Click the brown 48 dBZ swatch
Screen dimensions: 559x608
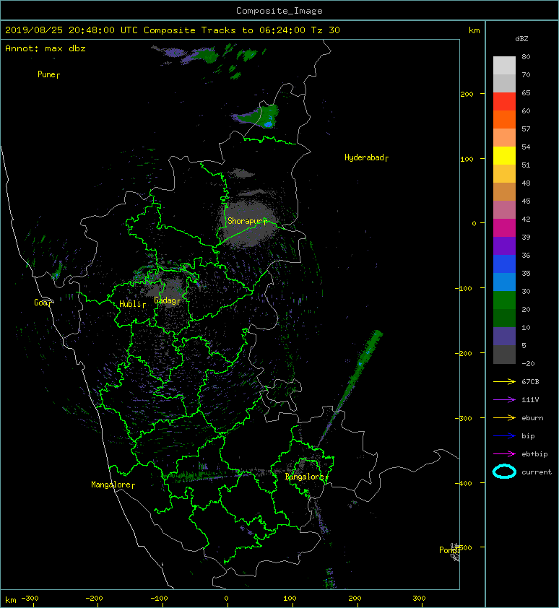(504, 191)
